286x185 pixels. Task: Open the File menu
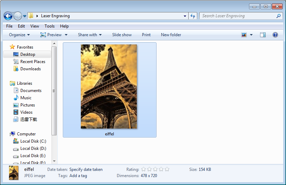pos(9,26)
